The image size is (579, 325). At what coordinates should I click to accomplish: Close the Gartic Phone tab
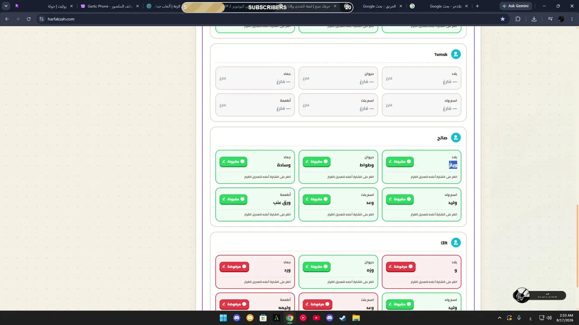138,6
